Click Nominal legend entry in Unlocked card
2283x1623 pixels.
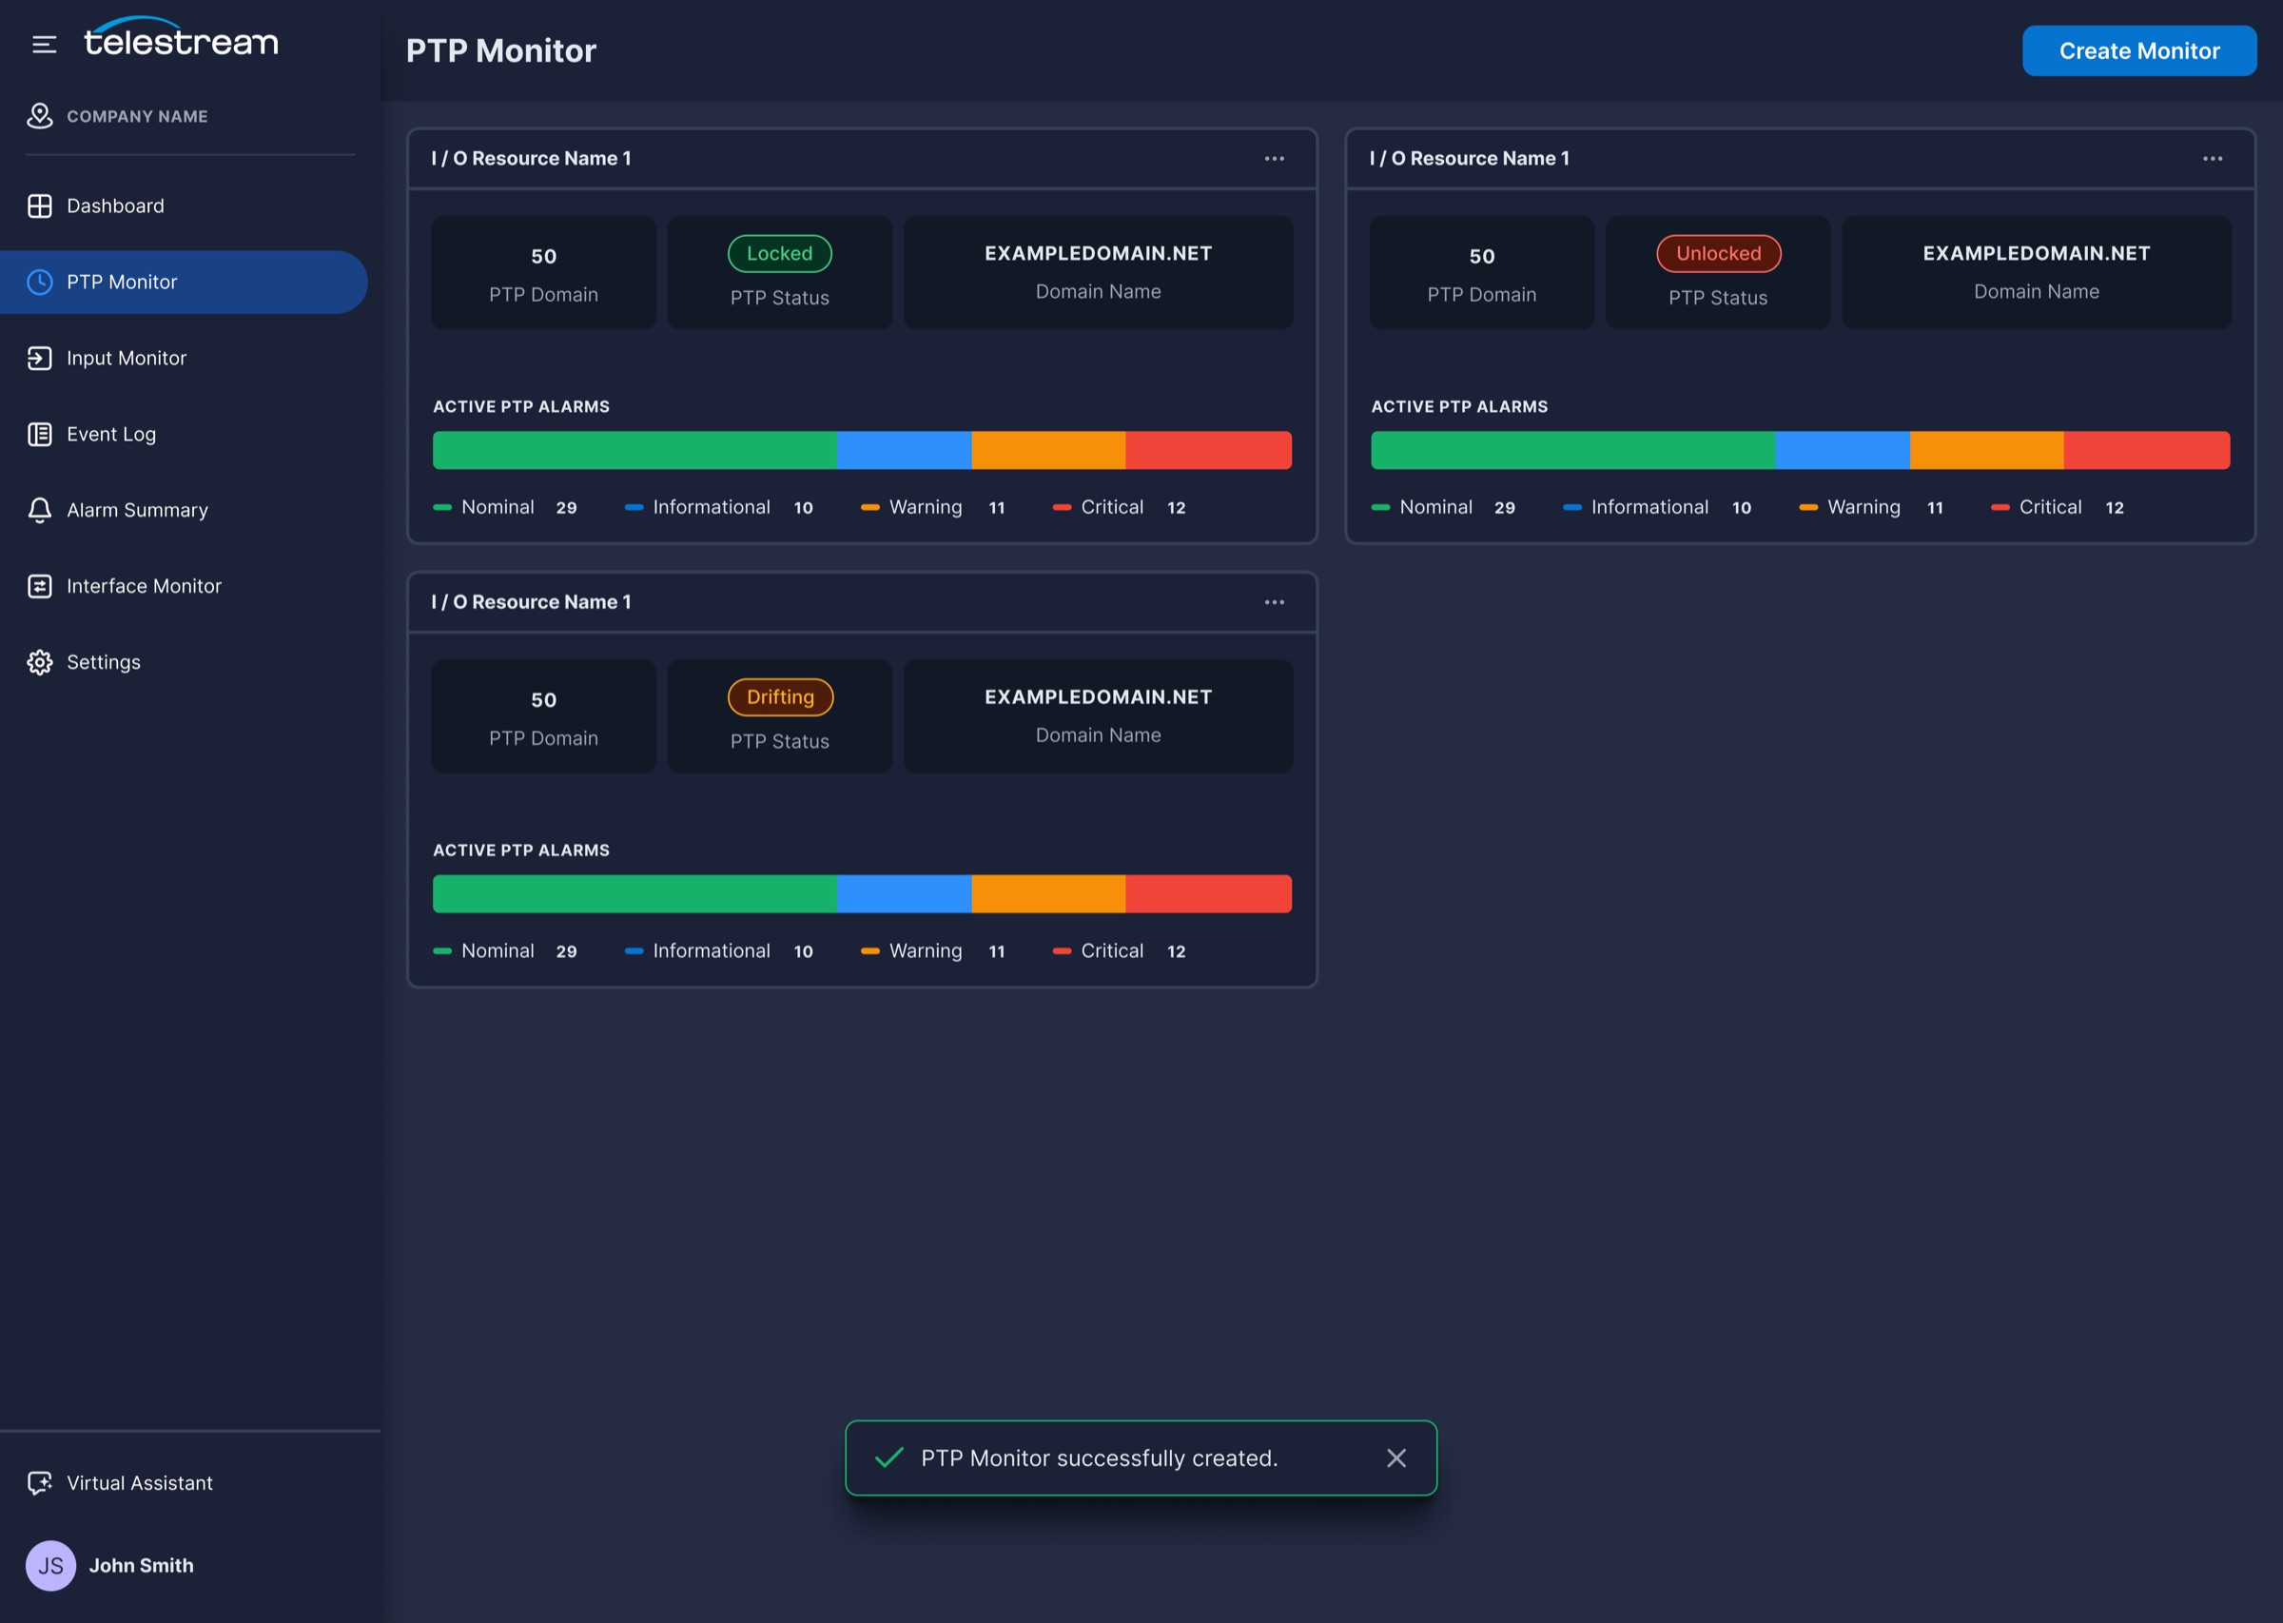[1443, 508]
